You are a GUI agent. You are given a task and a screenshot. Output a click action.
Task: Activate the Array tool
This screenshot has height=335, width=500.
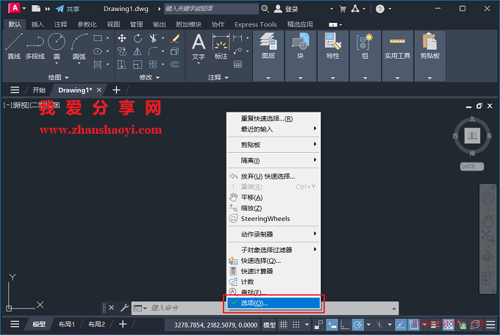tap(153, 65)
